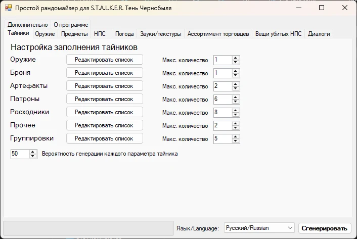The height and width of the screenshot is (239, 357).
Task: Decrease max quantity for Прочее
Action: click(x=236, y=128)
